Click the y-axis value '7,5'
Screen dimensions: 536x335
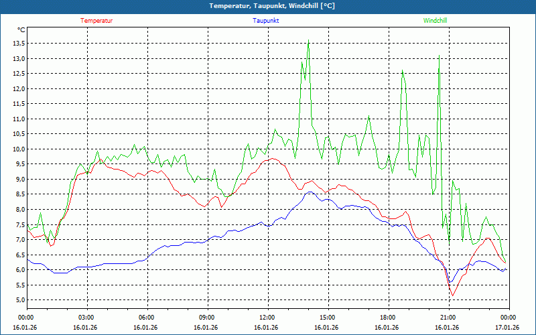pos(20,224)
